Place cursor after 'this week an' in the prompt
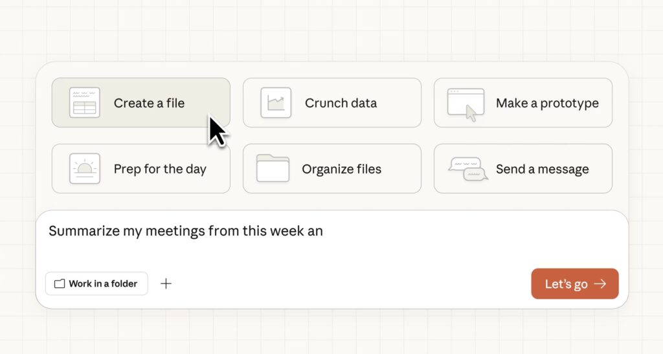The height and width of the screenshot is (354, 663). tap(324, 231)
